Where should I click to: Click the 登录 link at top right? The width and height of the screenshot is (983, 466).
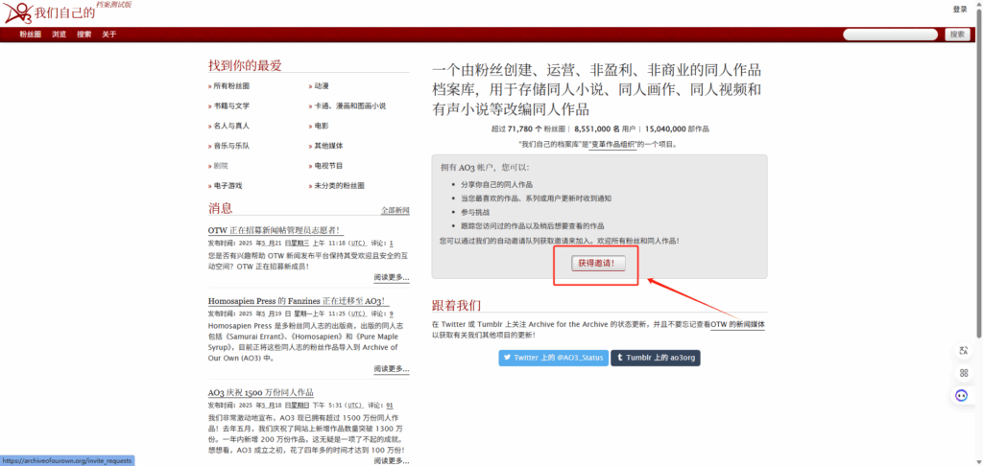[x=960, y=10]
